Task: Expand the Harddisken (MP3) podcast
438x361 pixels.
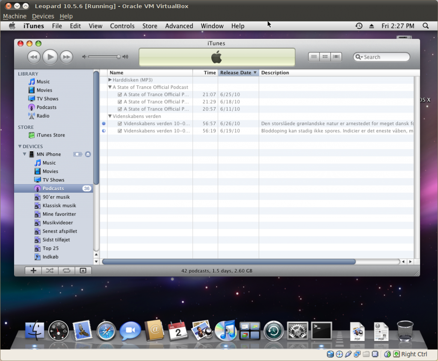Action: pyautogui.click(x=110, y=80)
